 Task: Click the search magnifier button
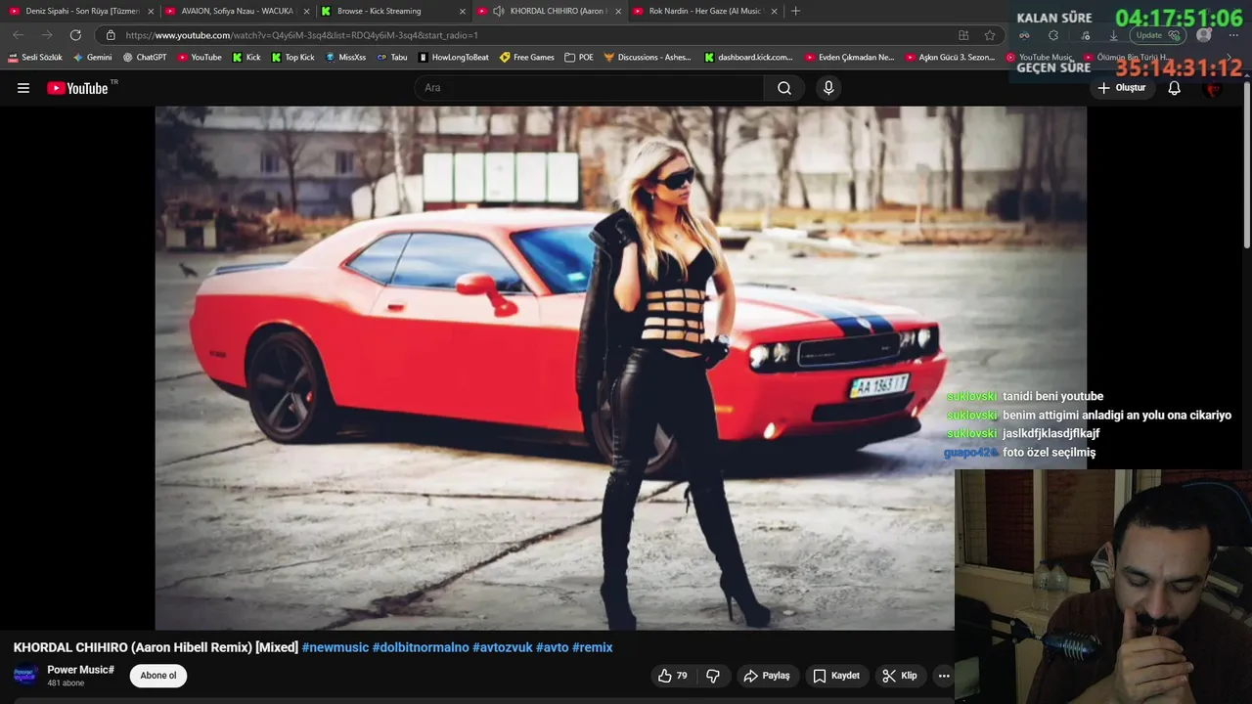click(x=784, y=88)
